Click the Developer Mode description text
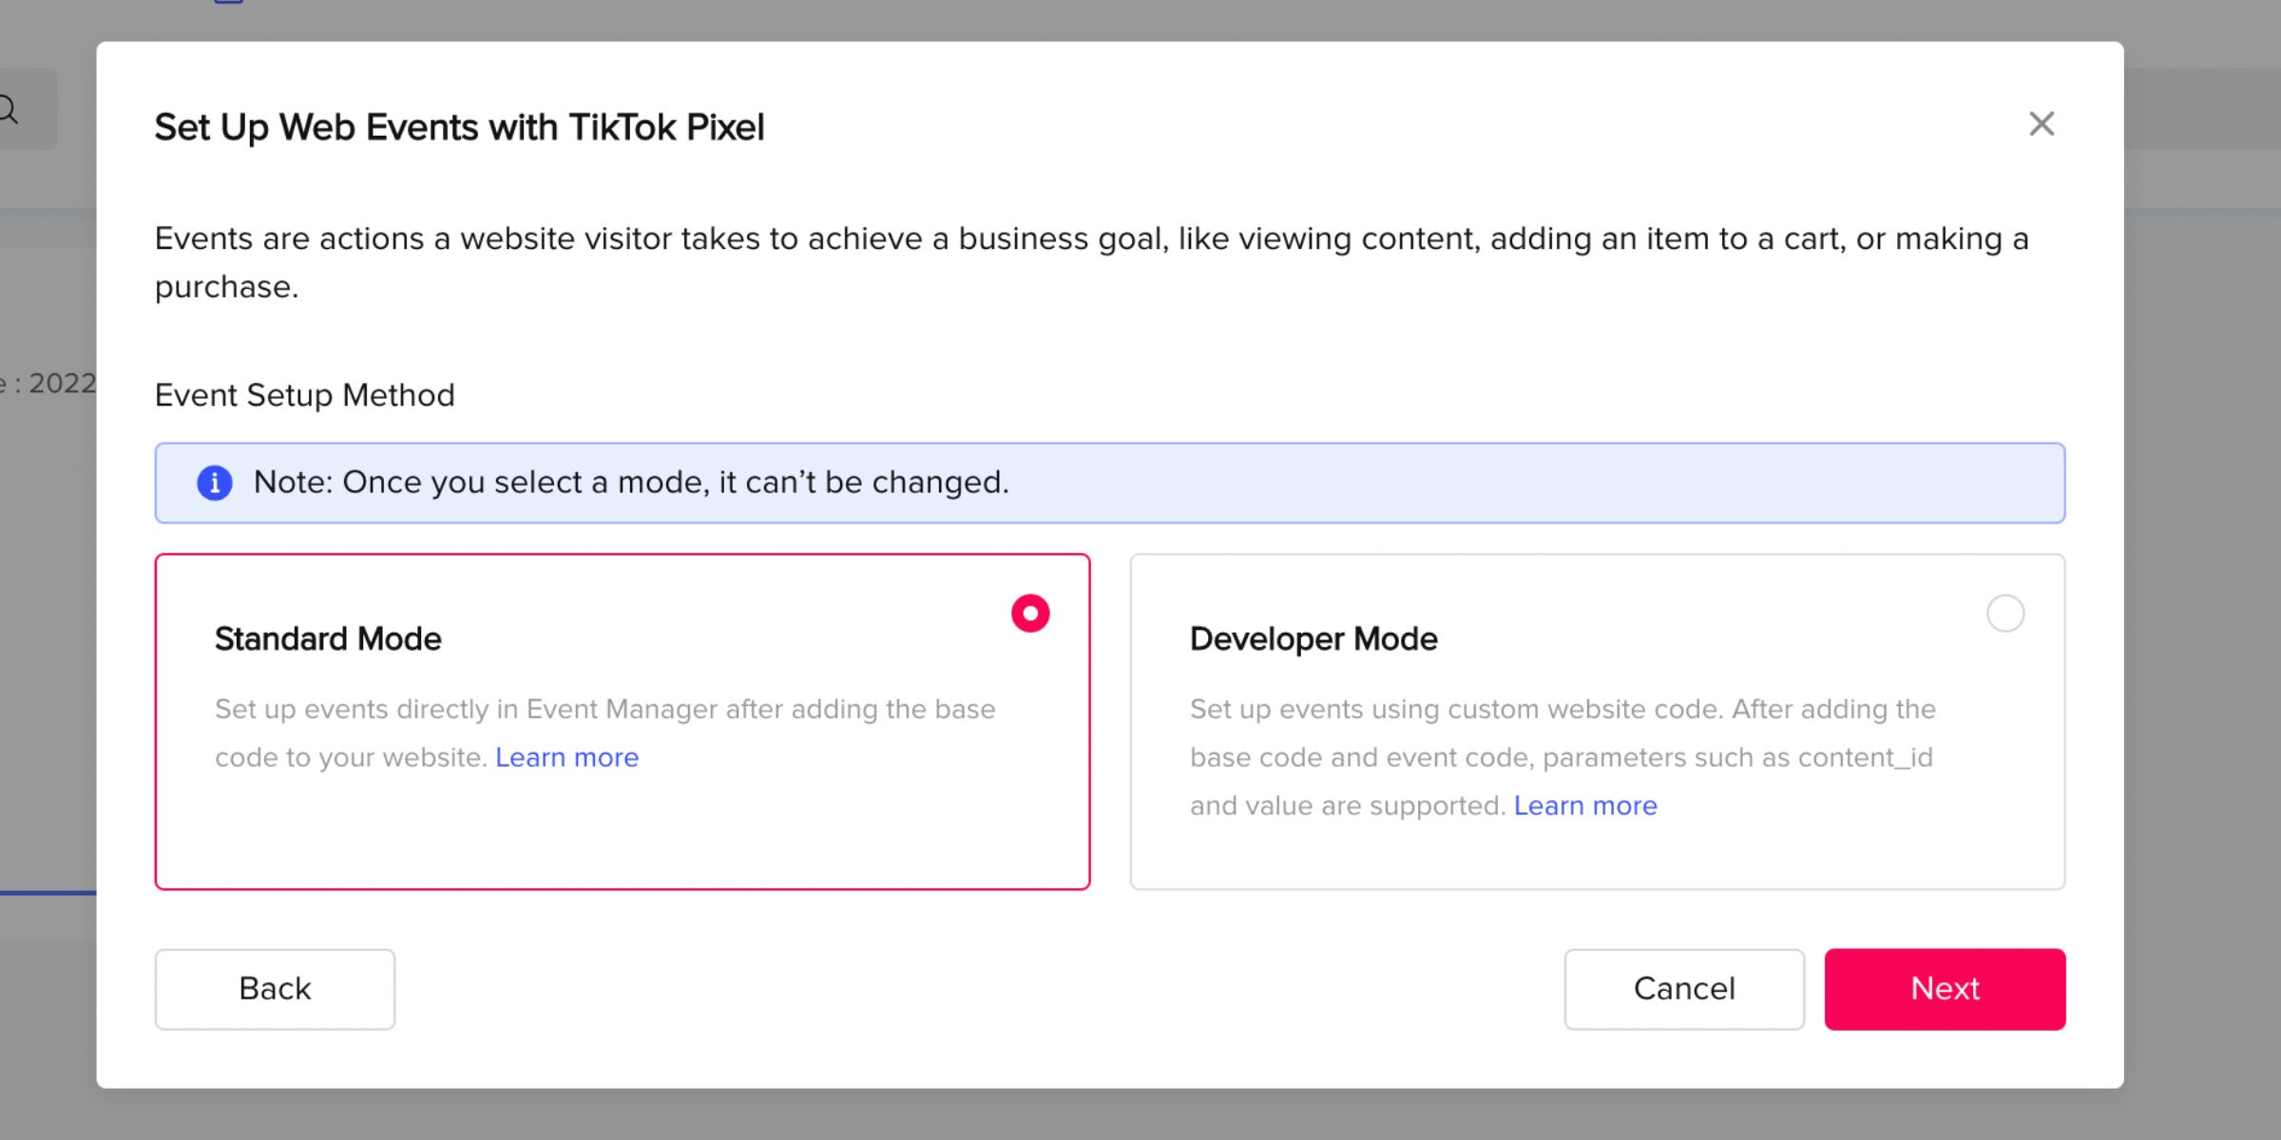 point(1562,757)
